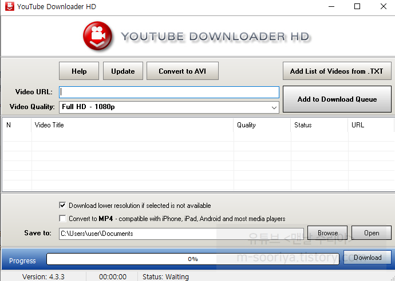Close the YouTube Downloader HD window
This screenshot has width=395, height=281.
(x=383, y=6)
